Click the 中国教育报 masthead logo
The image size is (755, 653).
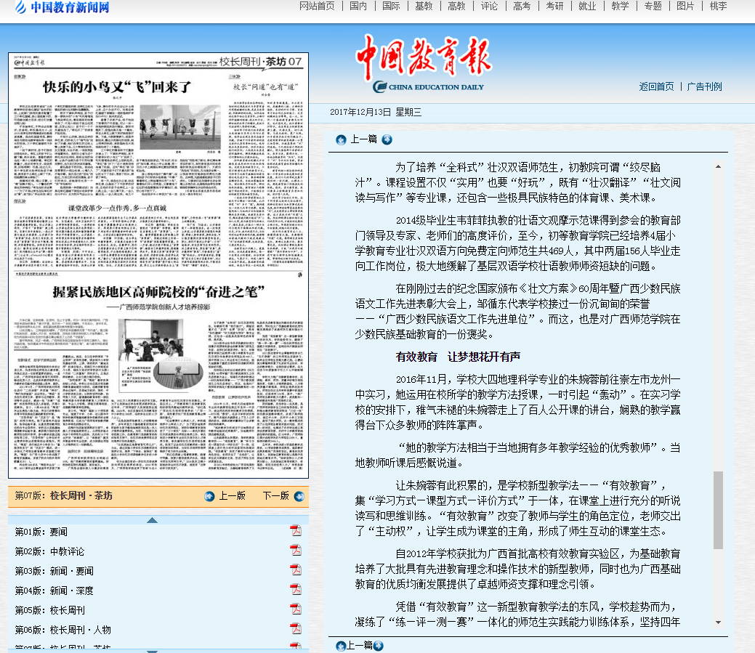click(x=424, y=63)
